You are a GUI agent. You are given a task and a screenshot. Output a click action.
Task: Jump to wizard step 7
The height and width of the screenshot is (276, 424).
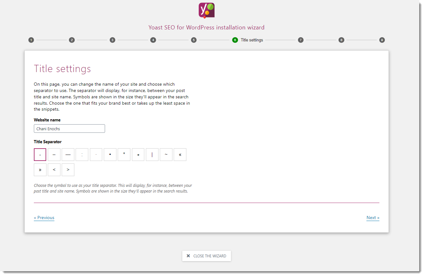(x=301, y=40)
